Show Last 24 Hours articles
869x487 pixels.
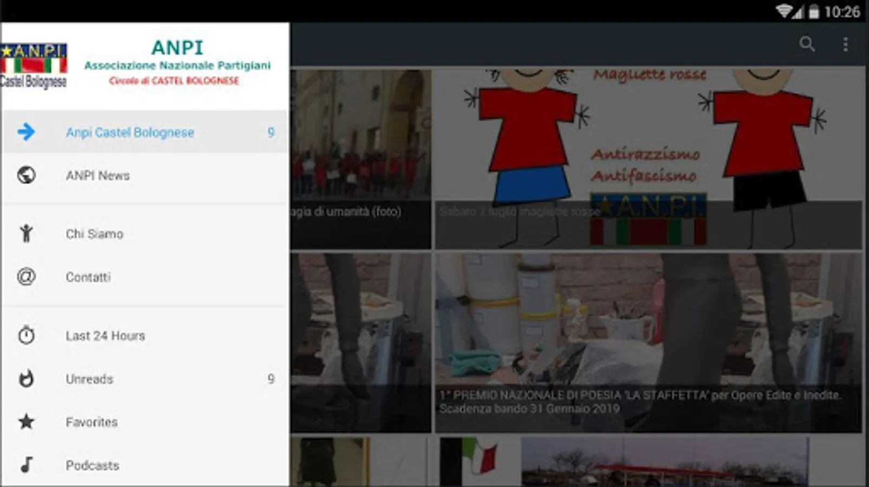pos(144,335)
